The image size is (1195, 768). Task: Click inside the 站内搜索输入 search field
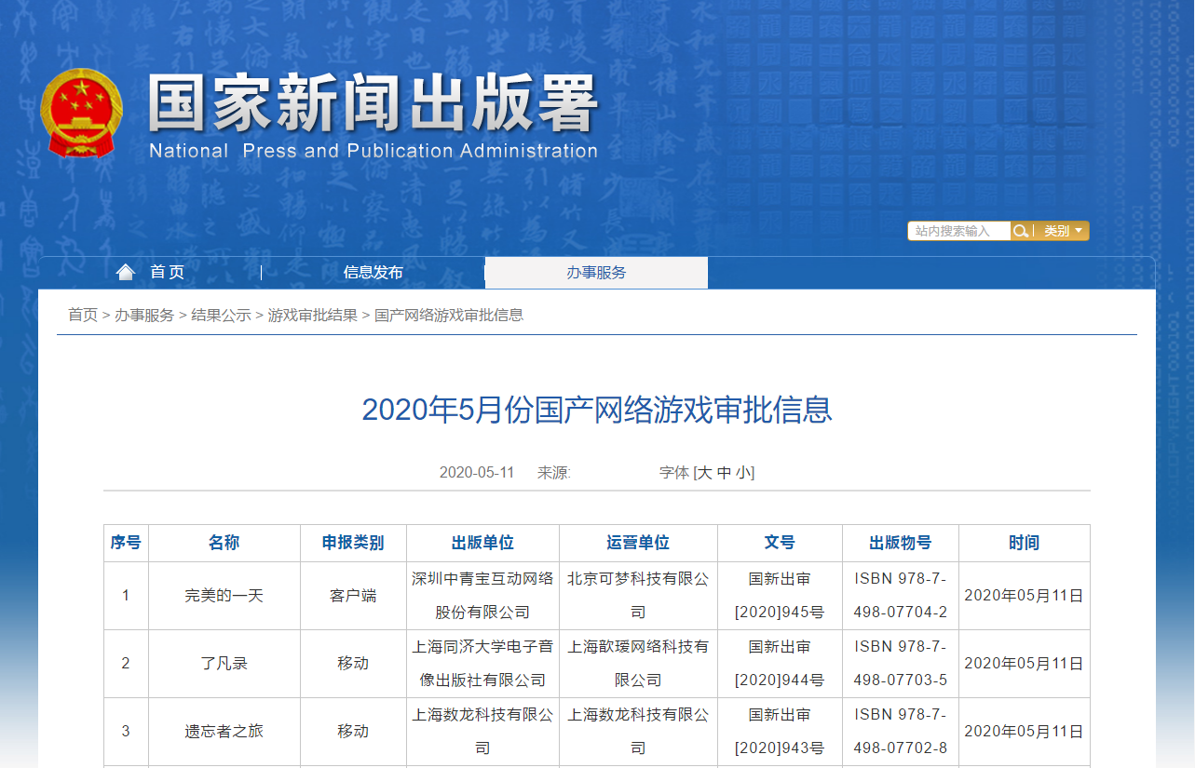(959, 231)
